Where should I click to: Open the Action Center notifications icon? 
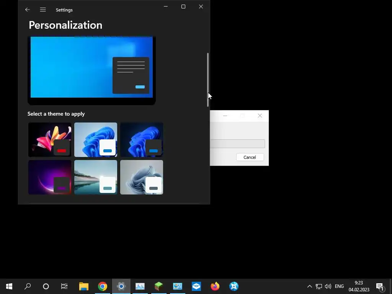click(380, 286)
